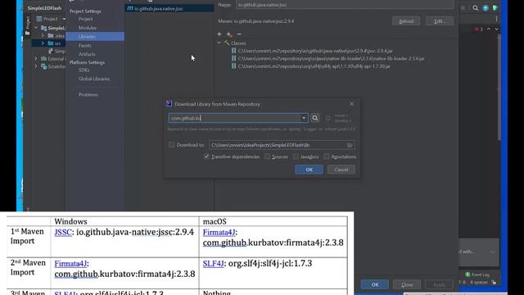Open the Maven coordinates dropdown arrow
The image size is (524, 295).
pos(304,118)
